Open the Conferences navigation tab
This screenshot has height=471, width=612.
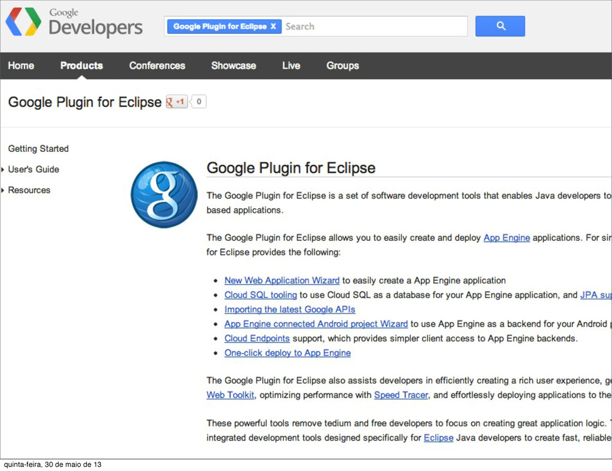[x=157, y=66]
